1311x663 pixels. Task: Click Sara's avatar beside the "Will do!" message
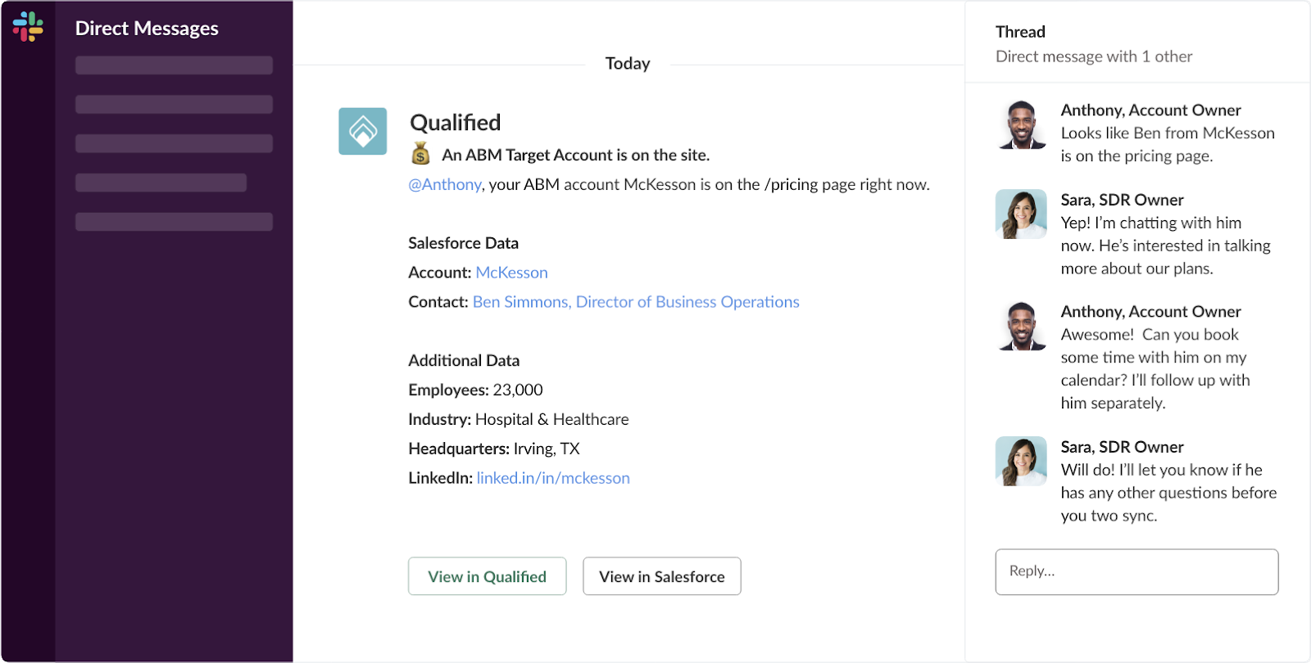pos(1021,462)
